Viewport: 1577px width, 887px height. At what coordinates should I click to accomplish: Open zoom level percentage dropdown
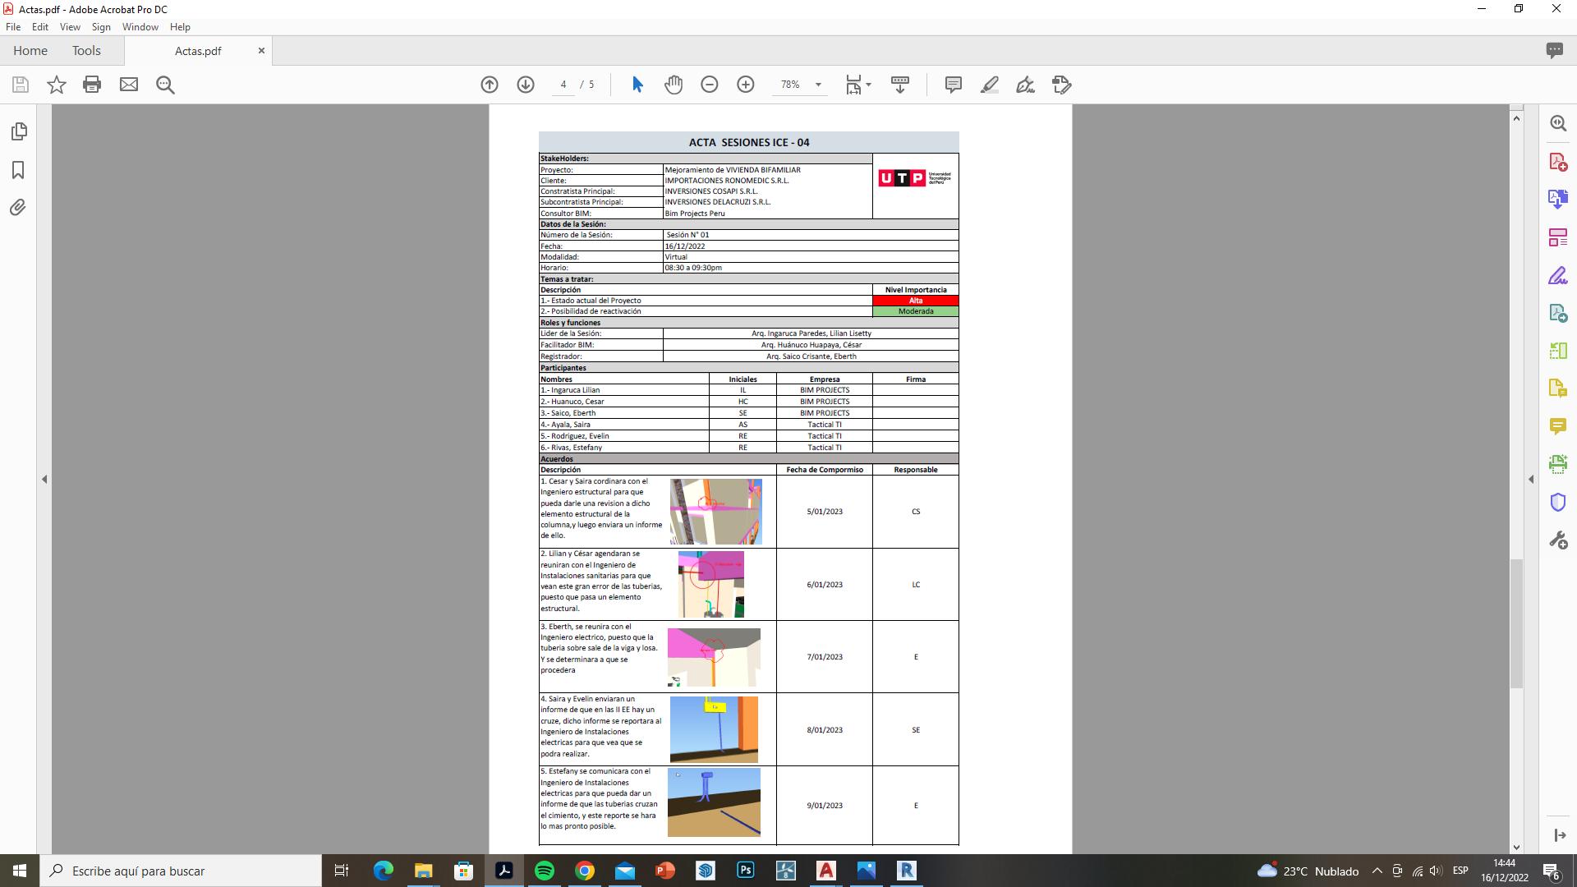click(x=818, y=85)
